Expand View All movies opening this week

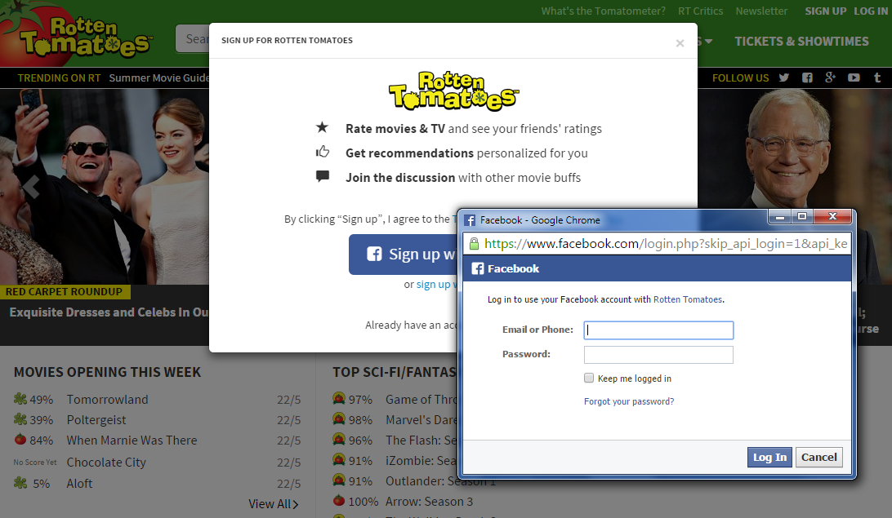click(273, 504)
